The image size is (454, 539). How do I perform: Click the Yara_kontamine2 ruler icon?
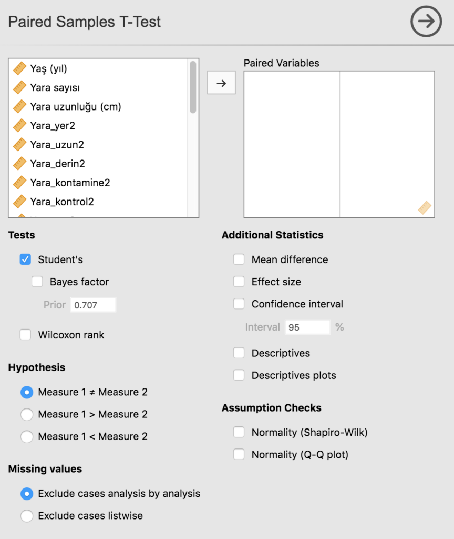click(x=20, y=183)
